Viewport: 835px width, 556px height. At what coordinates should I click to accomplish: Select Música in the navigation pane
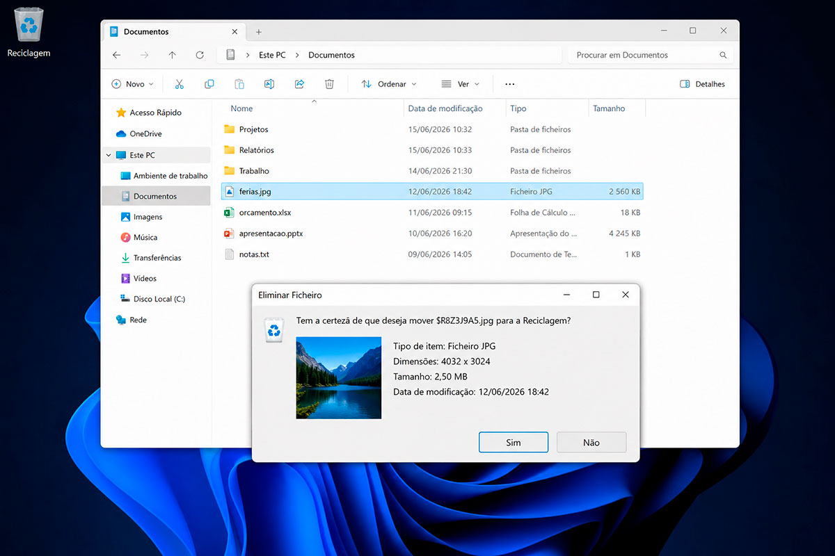coord(139,237)
